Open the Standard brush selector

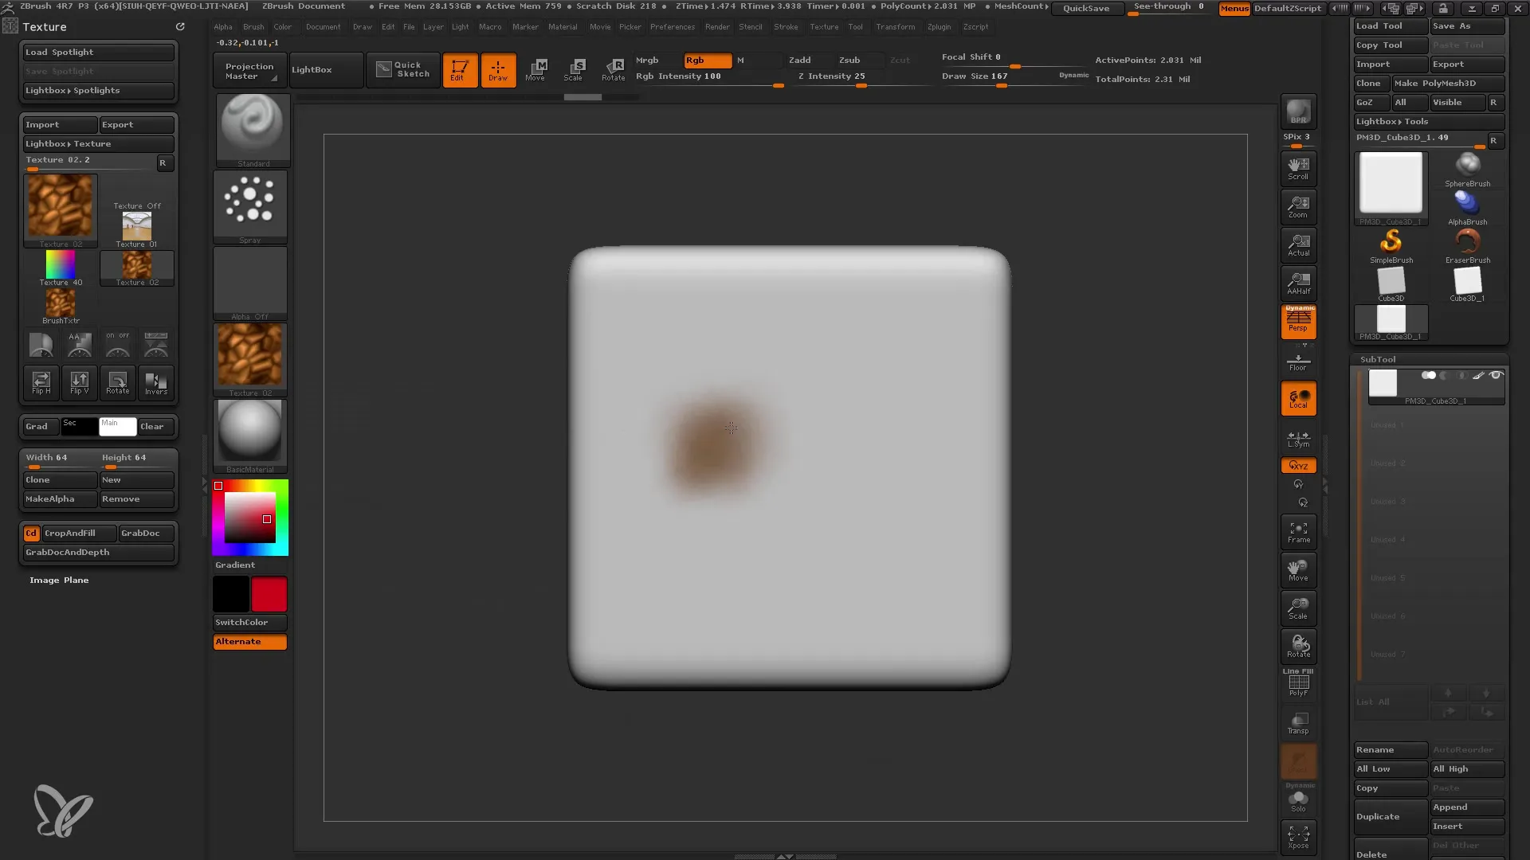(x=253, y=130)
